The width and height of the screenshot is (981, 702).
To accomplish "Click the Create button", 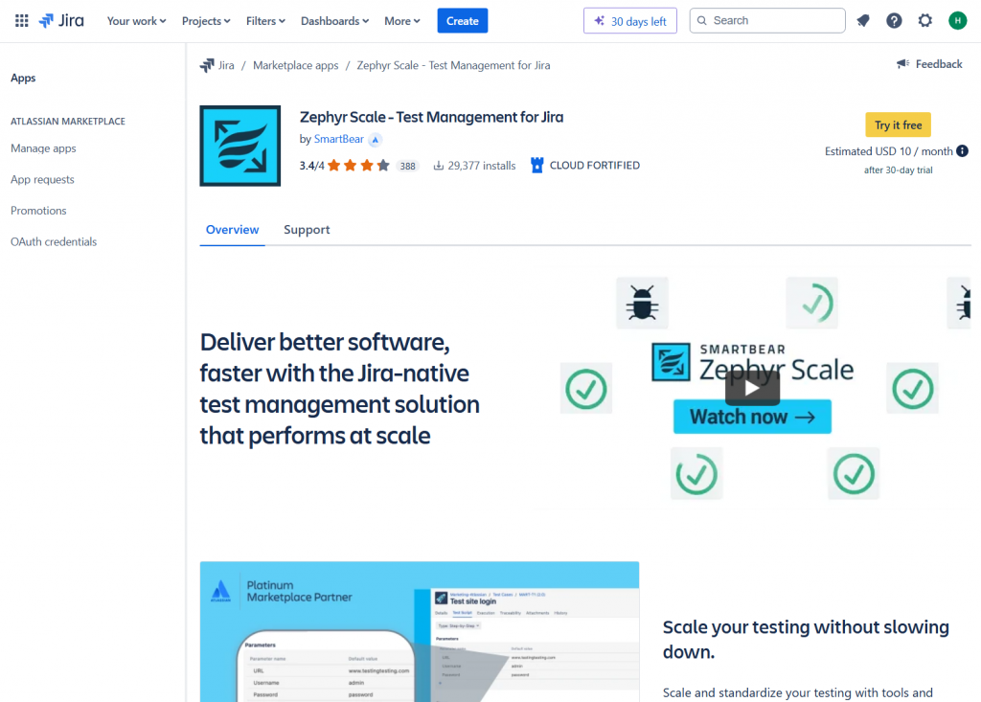I will point(463,21).
